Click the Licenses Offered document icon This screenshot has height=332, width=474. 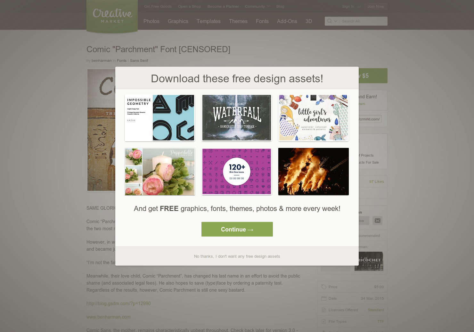pos(324,310)
